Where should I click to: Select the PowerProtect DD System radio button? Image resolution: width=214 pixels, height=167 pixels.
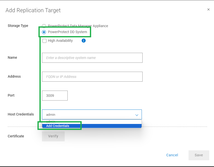pyautogui.click(x=44, y=32)
